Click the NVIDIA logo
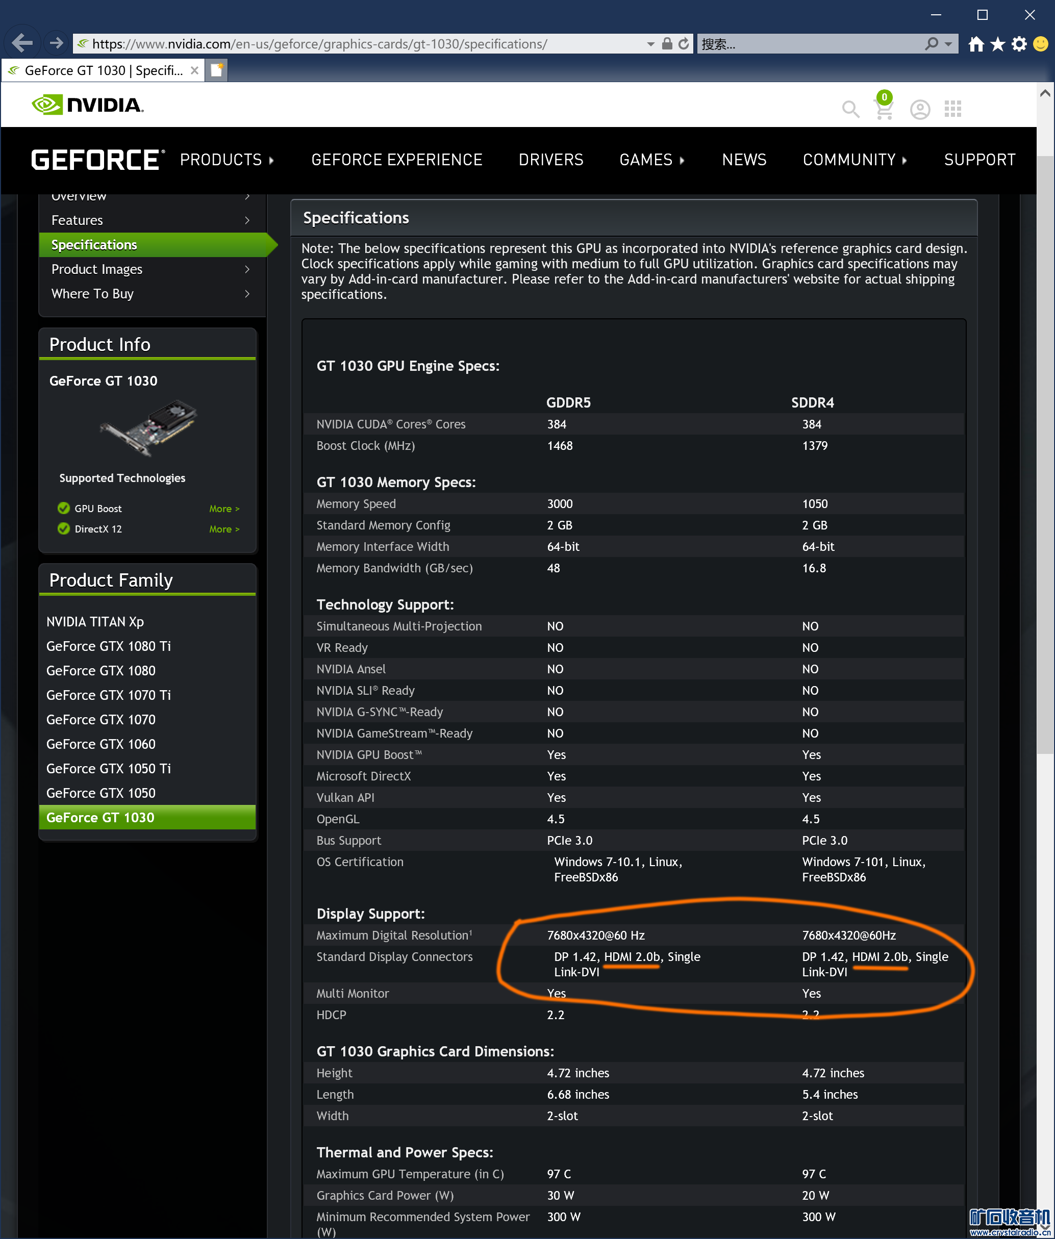The width and height of the screenshot is (1055, 1239). 88,105
